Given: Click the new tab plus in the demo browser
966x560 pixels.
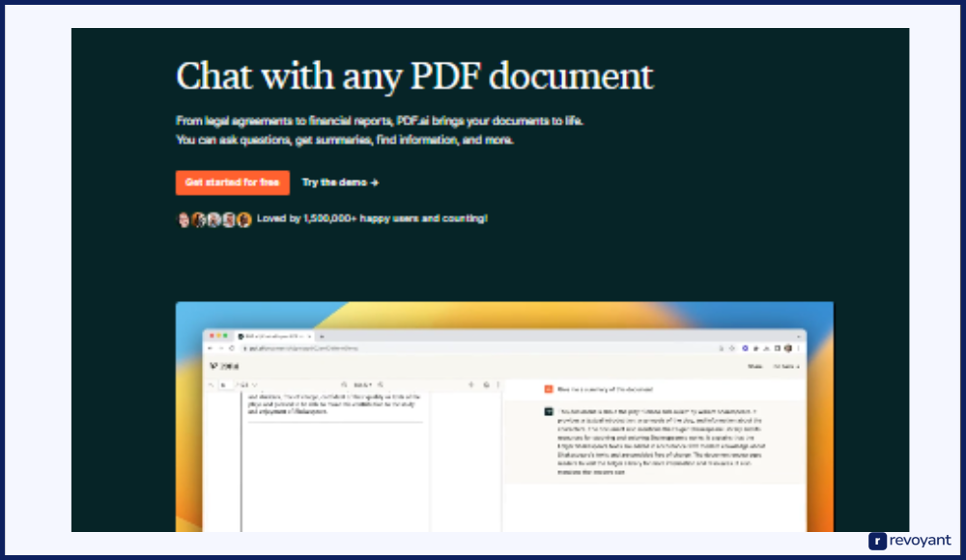Looking at the screenshot, I should pyautogui.click(x=322, y=336).
